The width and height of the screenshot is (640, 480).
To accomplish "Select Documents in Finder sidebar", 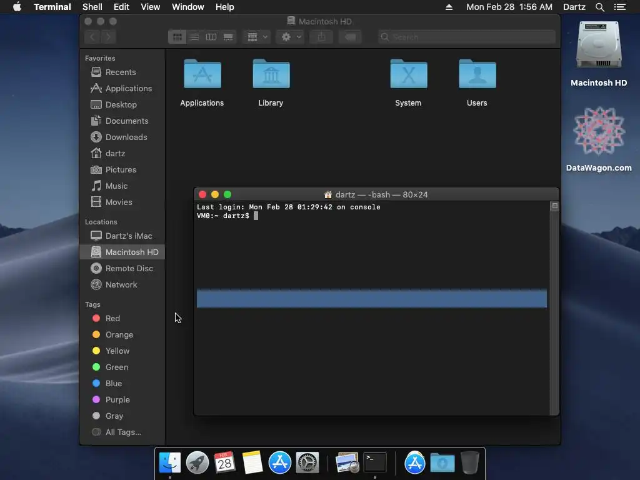I will pos(122,121).
